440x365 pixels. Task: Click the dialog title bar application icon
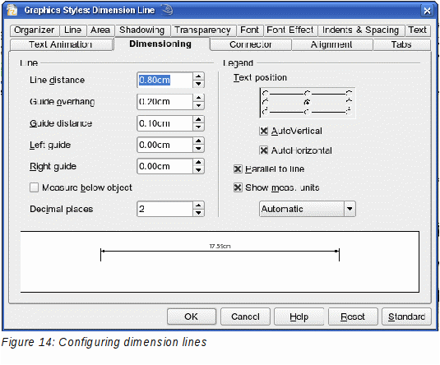coord(12,11)
